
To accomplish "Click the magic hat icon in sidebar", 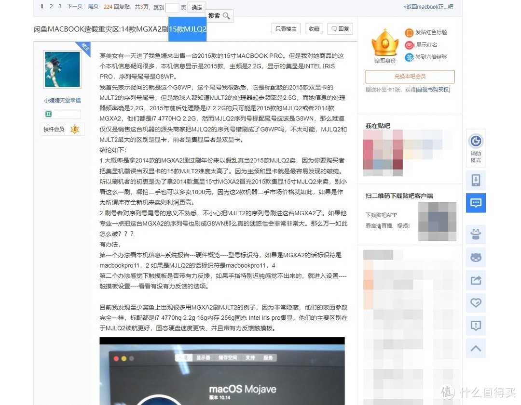I will pos(476,235).
